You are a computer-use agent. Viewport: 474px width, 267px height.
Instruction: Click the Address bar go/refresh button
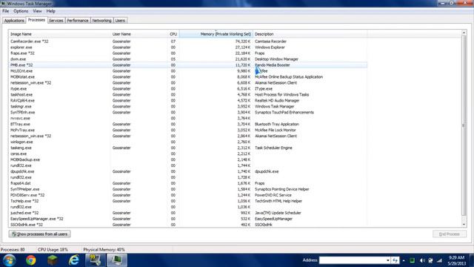pyautogui.click(x=395, y=260)
